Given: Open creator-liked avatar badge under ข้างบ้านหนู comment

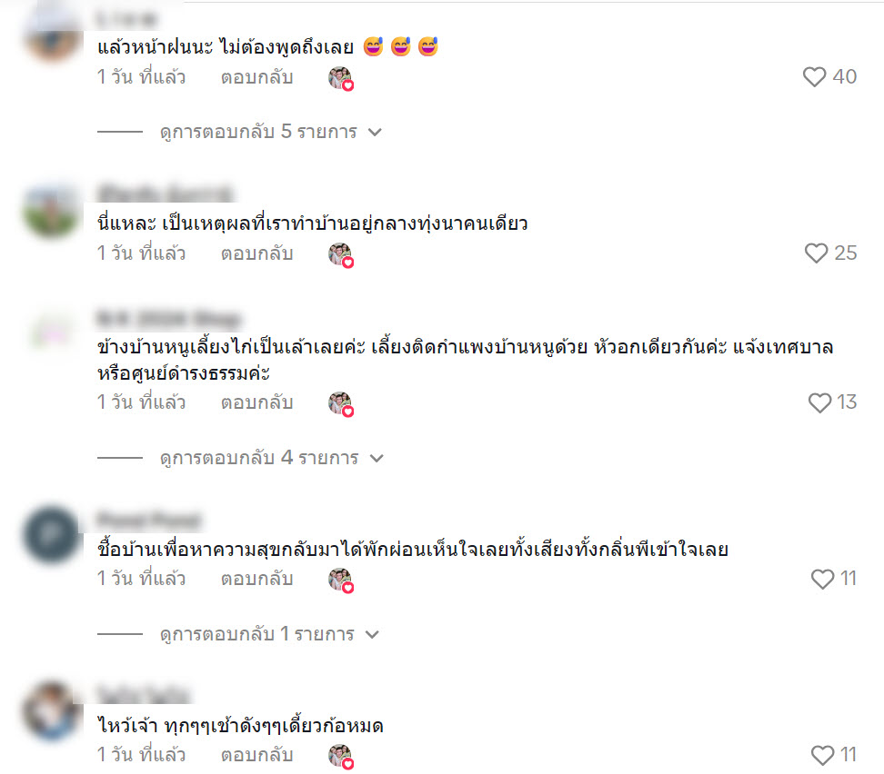Looking at the screenshot, I should click(340, 404).
